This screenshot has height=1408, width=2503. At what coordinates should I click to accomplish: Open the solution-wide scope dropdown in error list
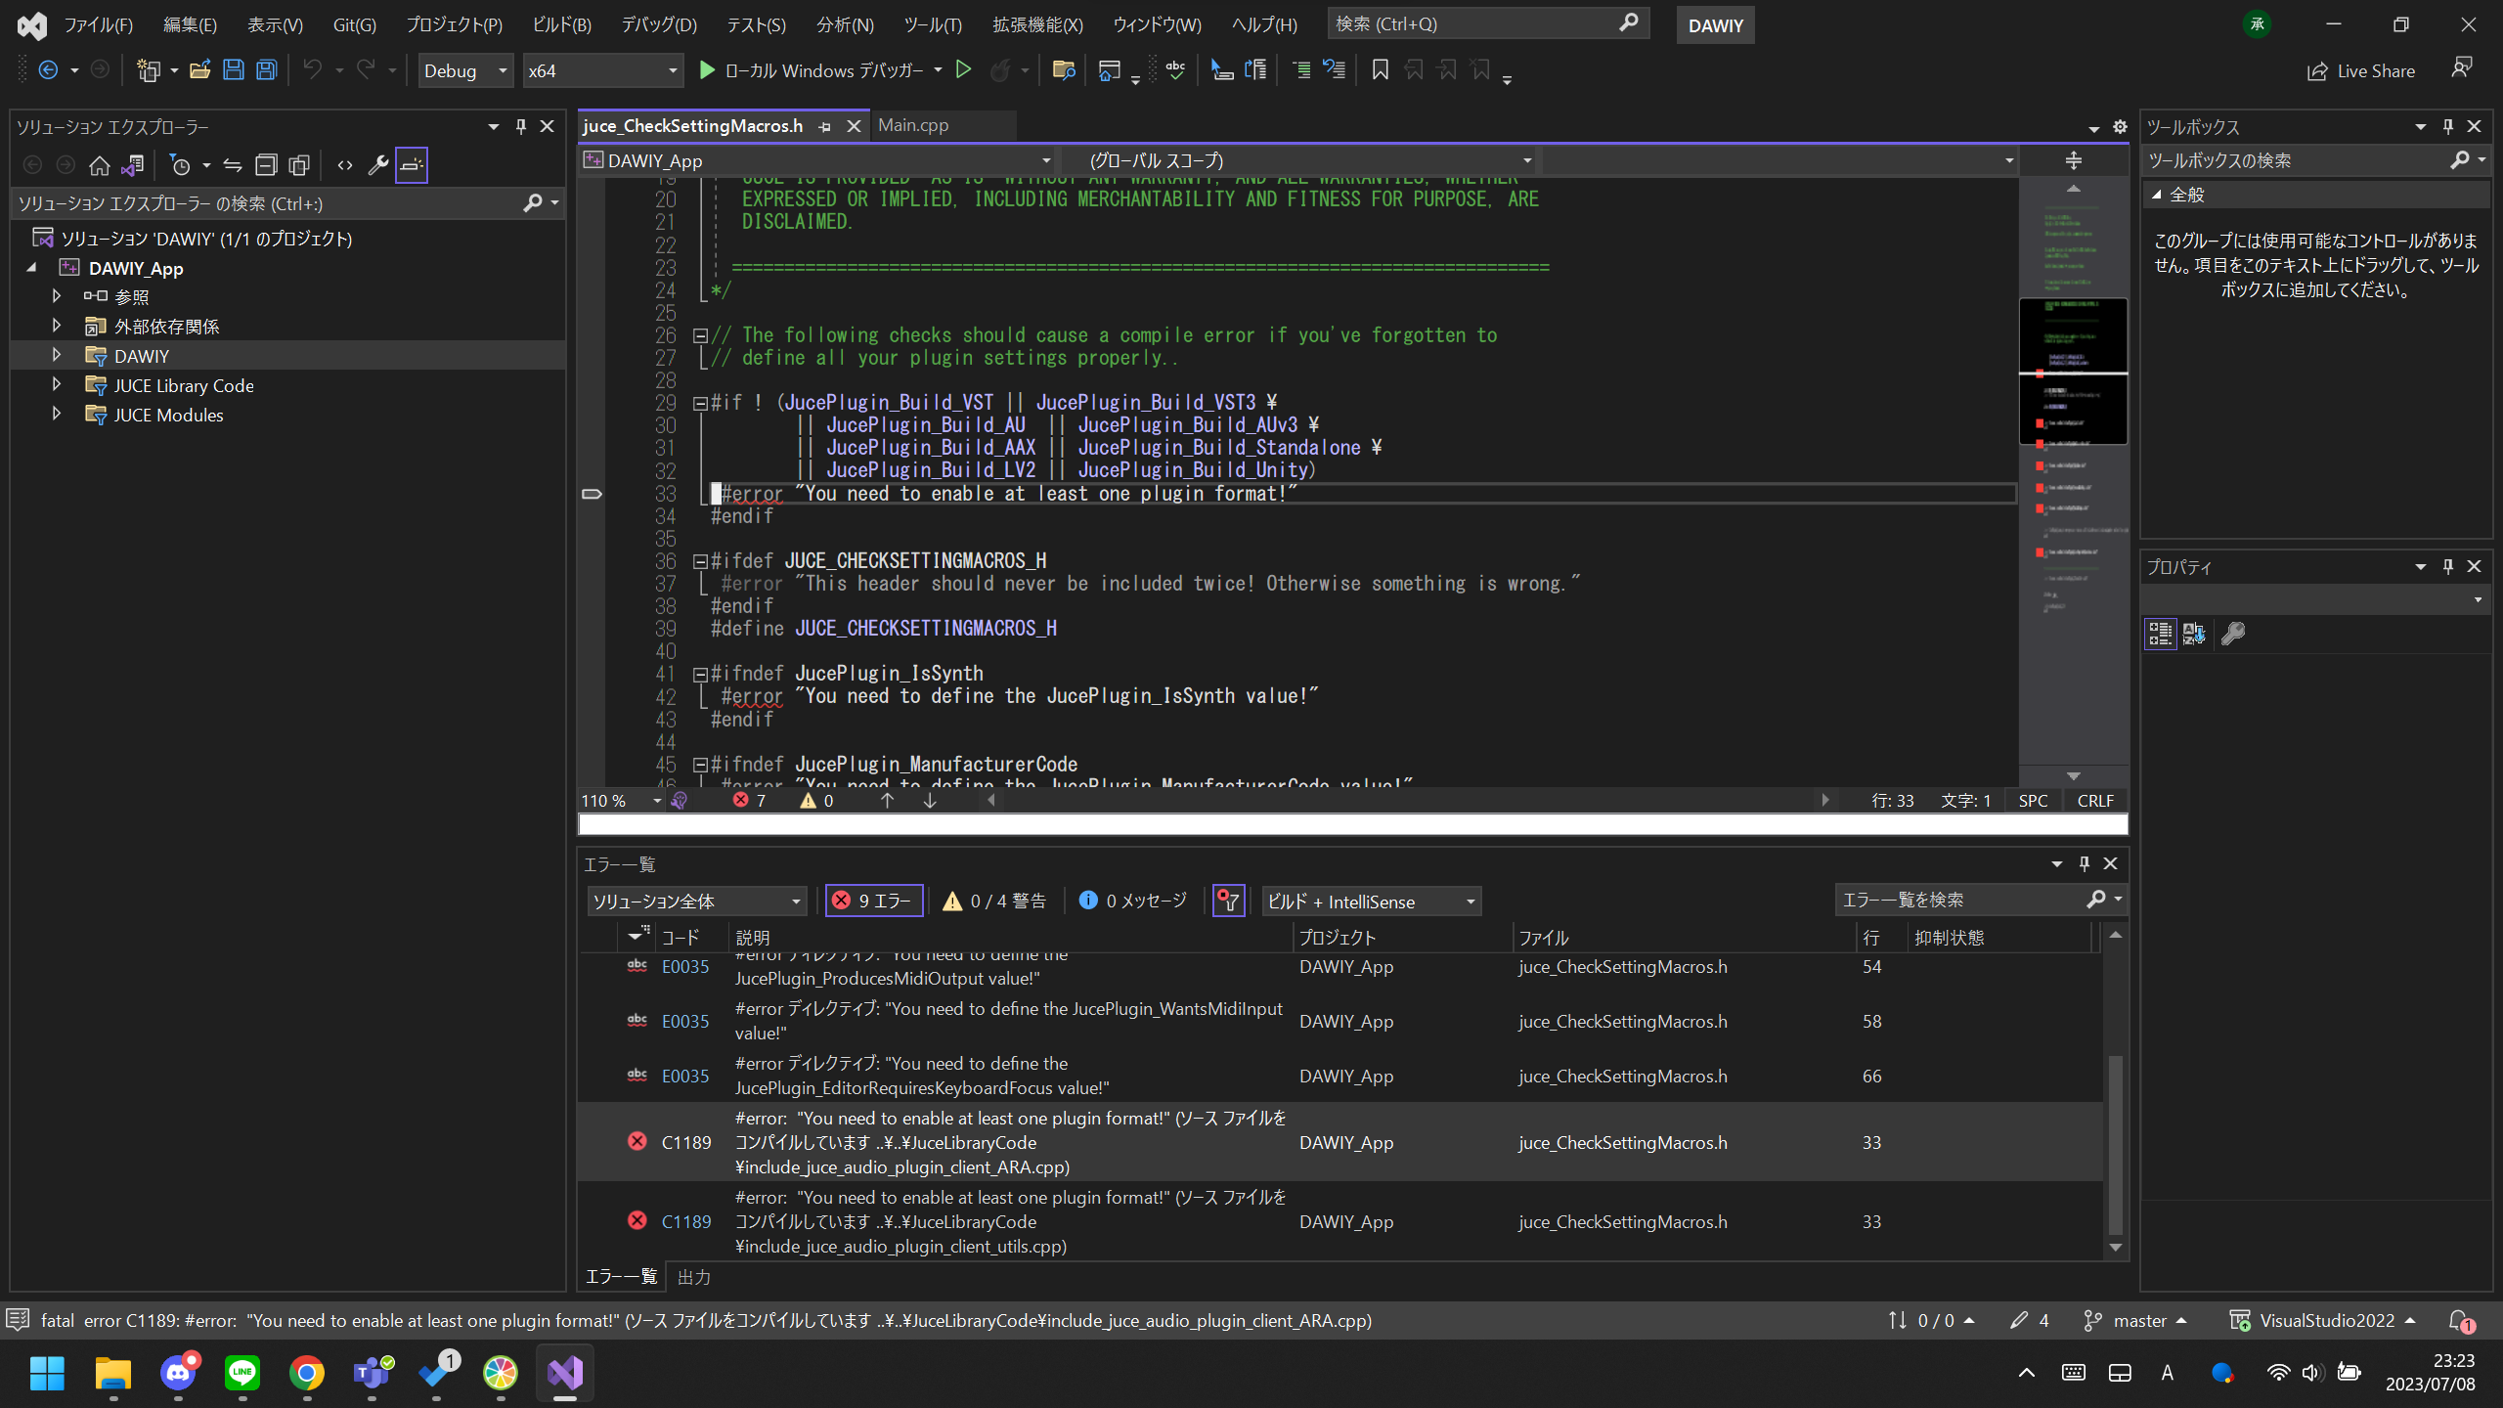(697, 902)
